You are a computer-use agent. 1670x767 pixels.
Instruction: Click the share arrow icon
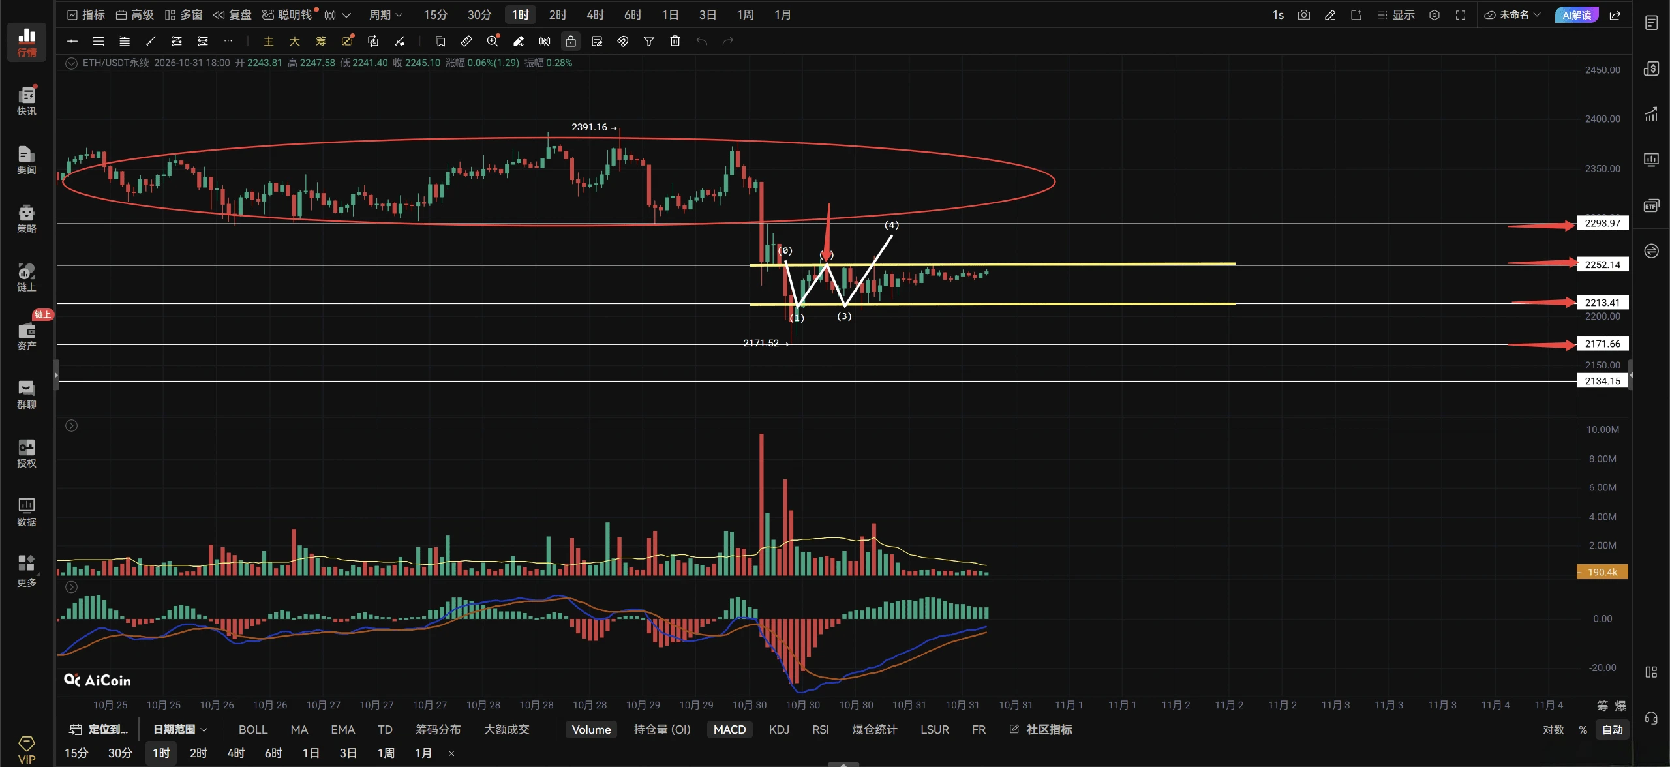(x=1615, y=15)
